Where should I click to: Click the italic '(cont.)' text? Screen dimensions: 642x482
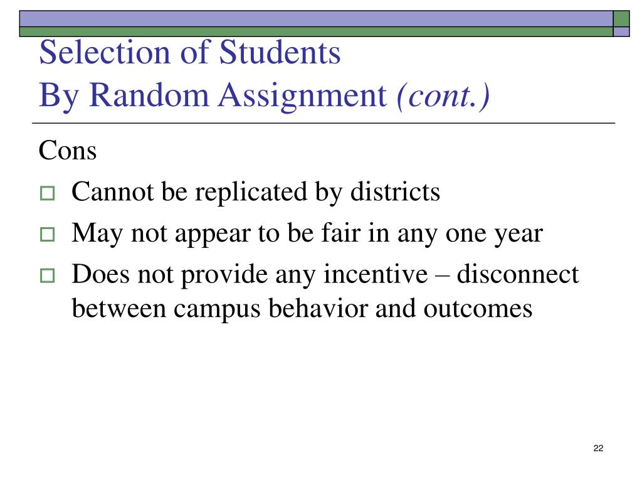tap(443, 96)
